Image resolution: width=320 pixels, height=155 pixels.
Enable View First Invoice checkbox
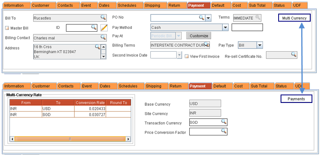click(187, 56)
